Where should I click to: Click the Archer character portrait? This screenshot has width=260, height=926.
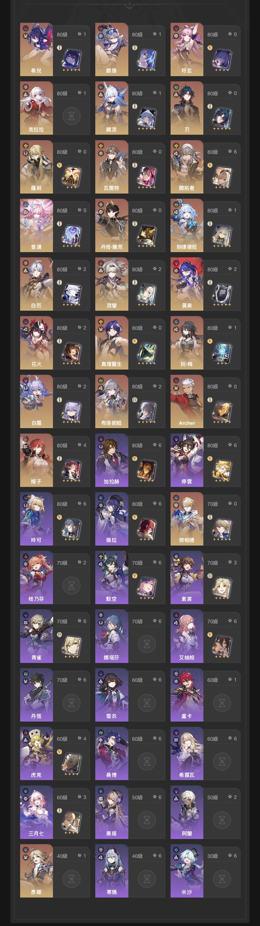tap(187, 401)
